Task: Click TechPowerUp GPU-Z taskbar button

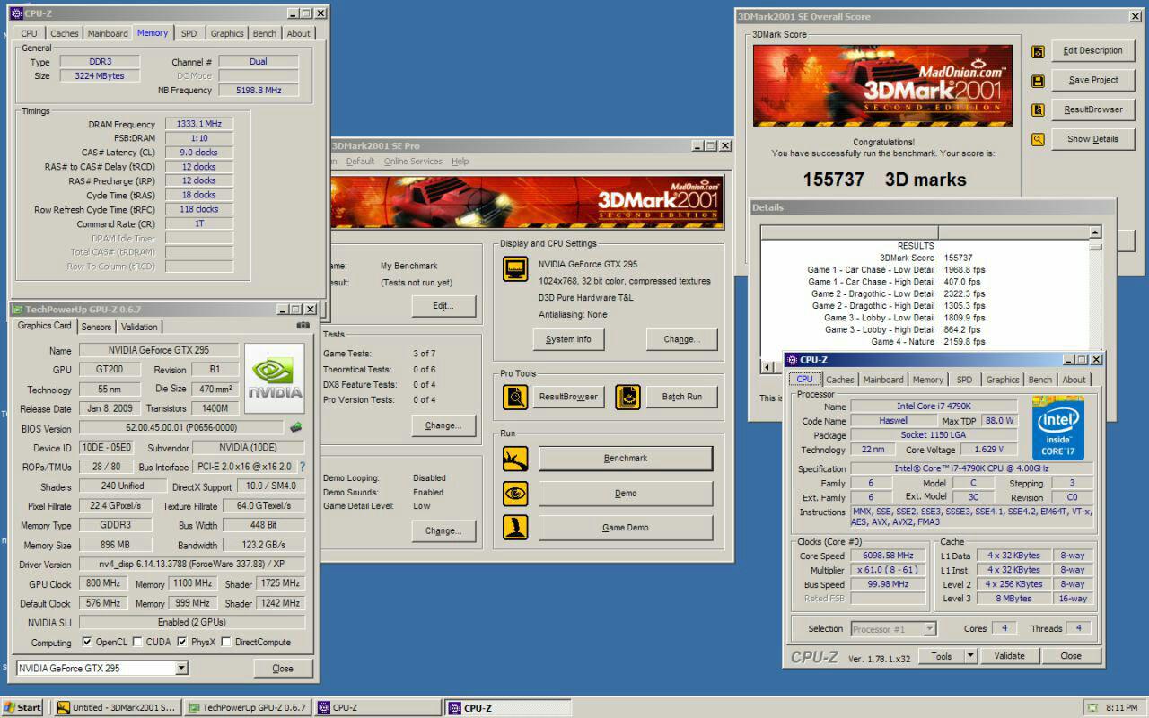Action: coord(248,707)
